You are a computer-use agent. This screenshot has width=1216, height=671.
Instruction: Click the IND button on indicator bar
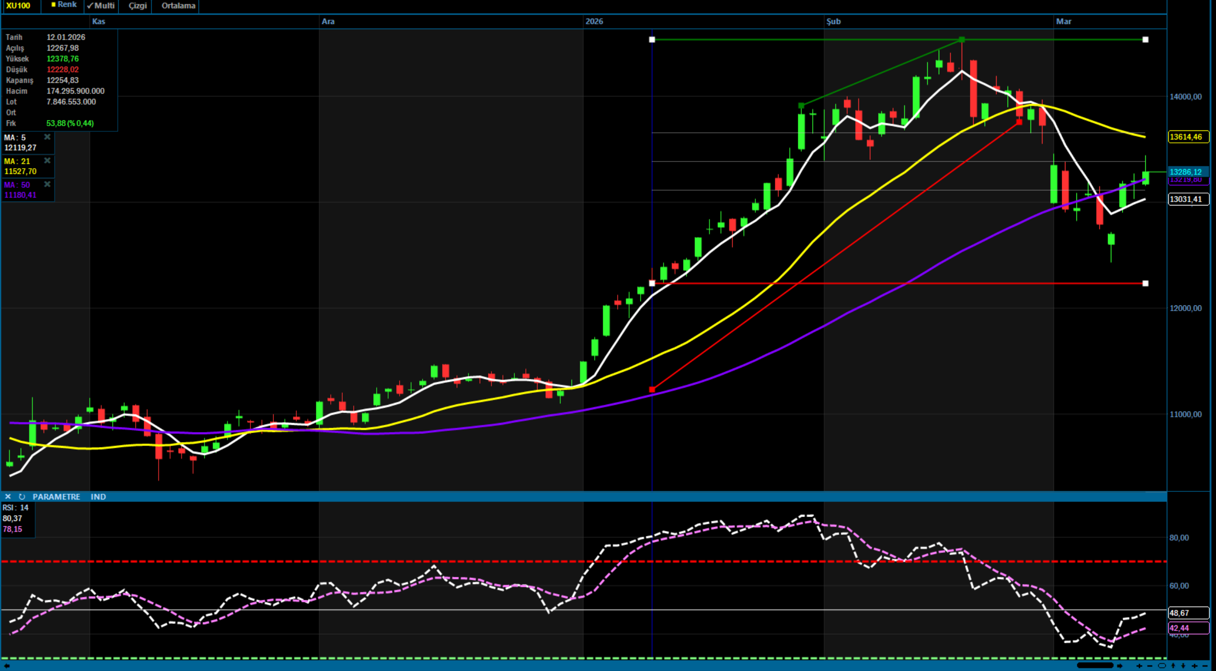tap(98, 497)
